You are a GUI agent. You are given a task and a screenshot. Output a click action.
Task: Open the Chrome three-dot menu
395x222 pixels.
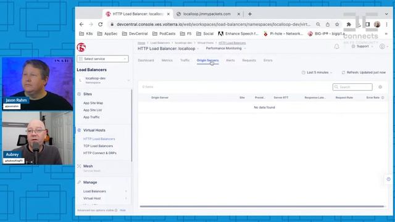click(x=386, y=25)
